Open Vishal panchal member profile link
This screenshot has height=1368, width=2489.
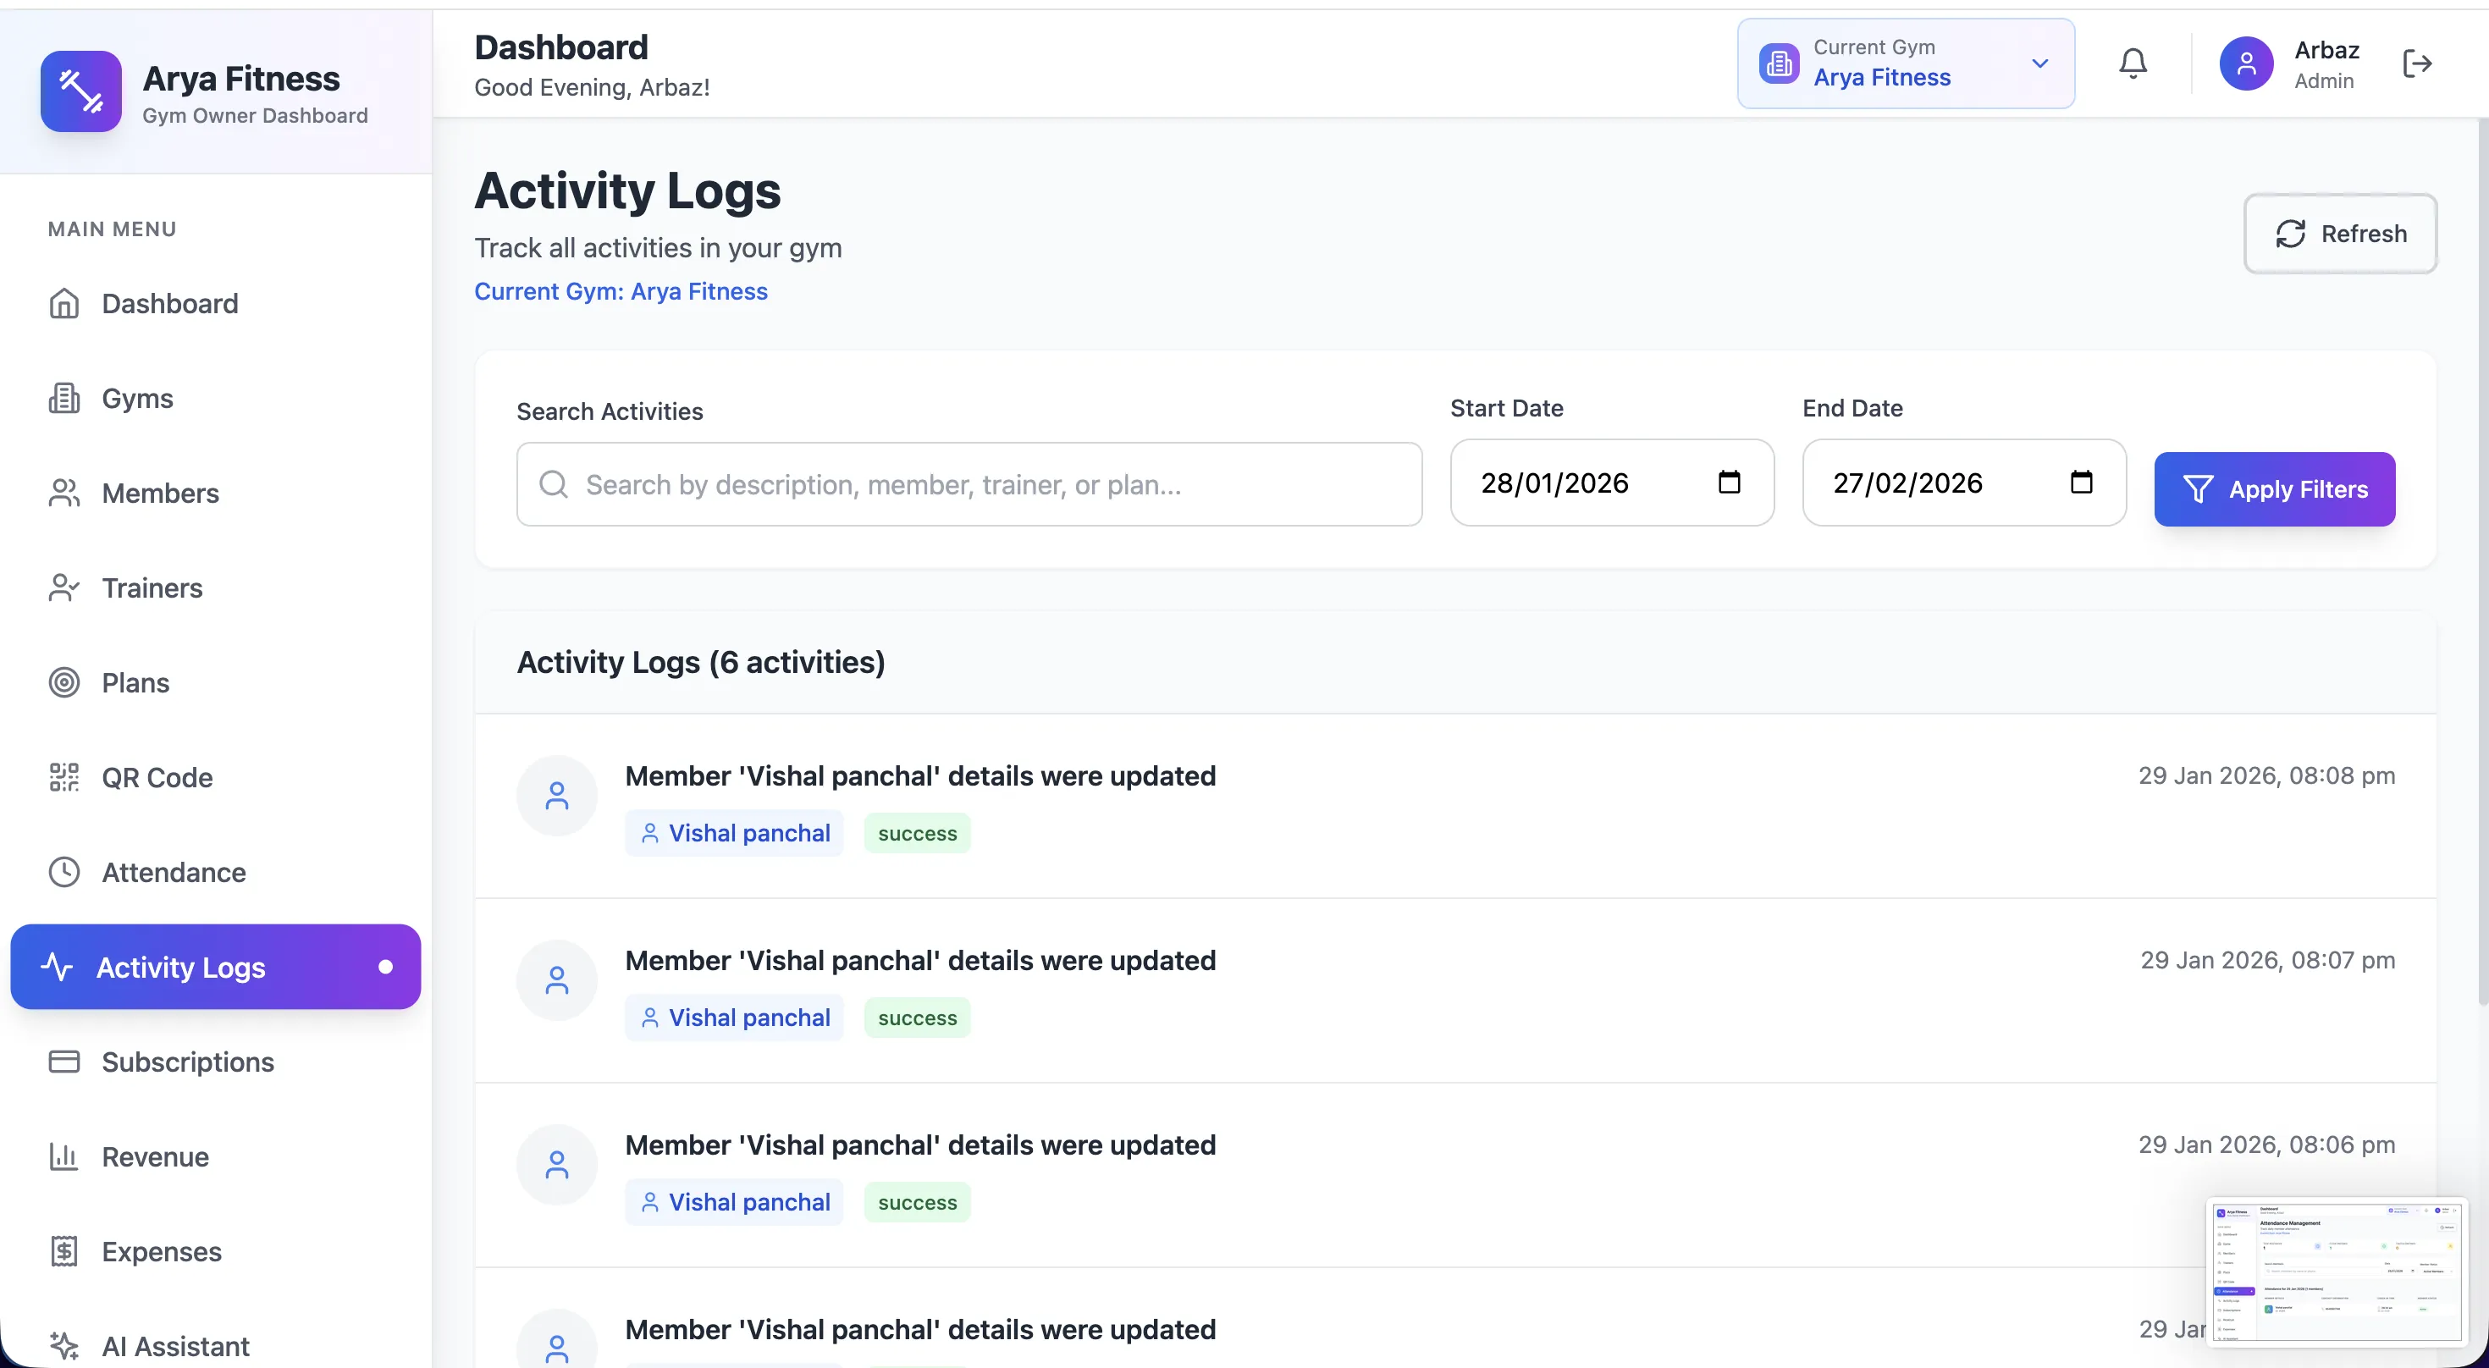point(734,832)
